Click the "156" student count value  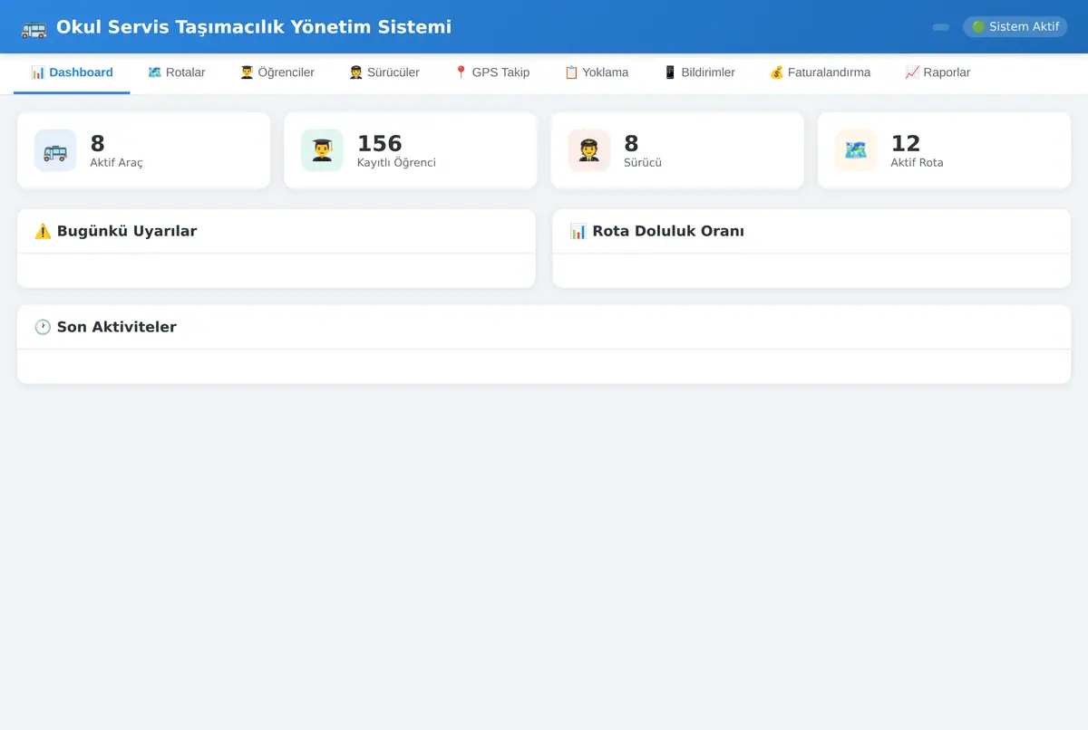coord(380,143)
